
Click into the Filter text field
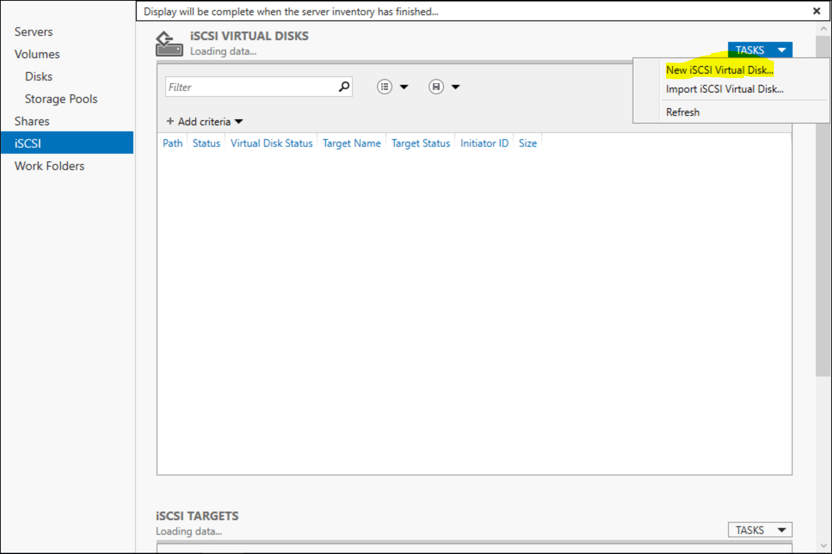click(x=251, y=87)
